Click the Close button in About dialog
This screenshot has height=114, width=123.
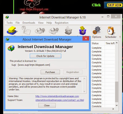47,105
